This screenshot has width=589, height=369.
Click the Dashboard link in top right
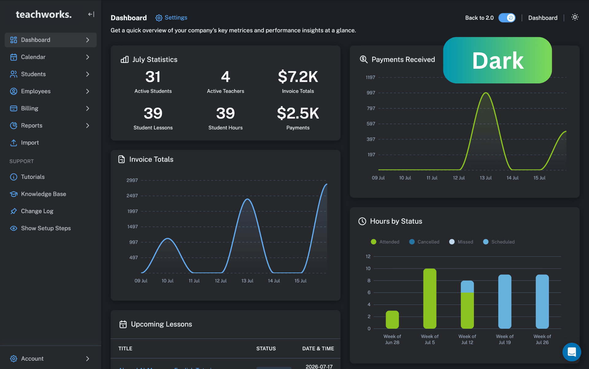click(x=543, y=18)
